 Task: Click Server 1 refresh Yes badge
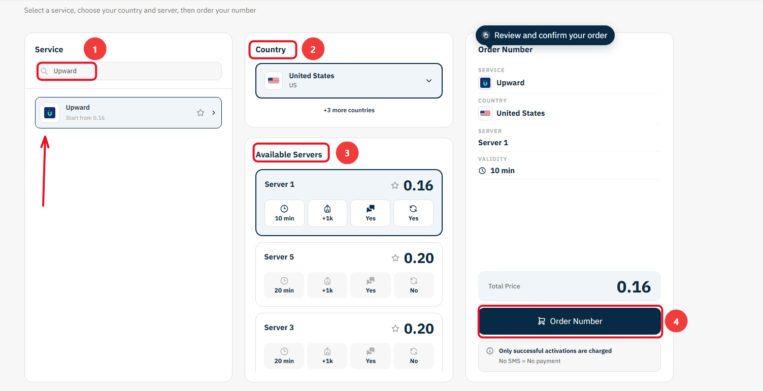click(413, 213)
